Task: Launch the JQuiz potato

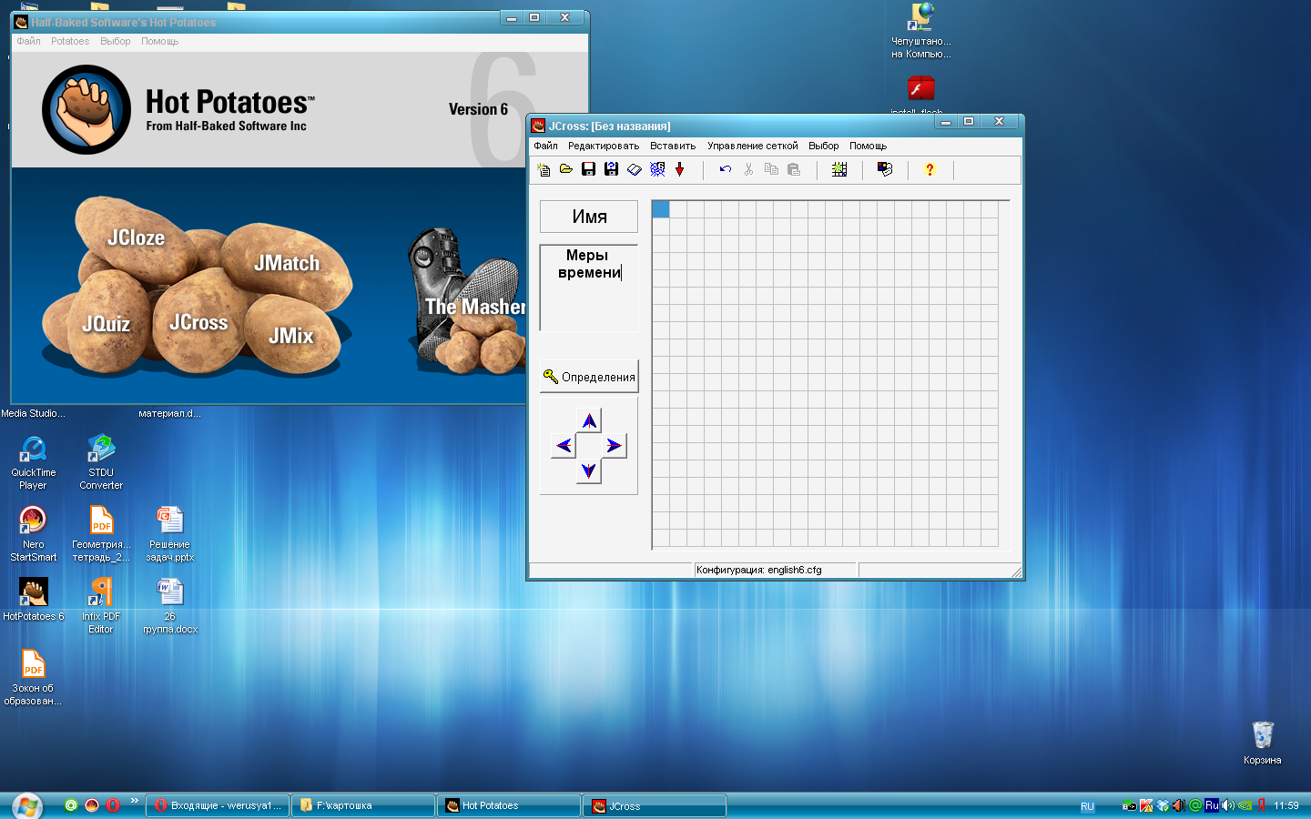Action: 106,324
